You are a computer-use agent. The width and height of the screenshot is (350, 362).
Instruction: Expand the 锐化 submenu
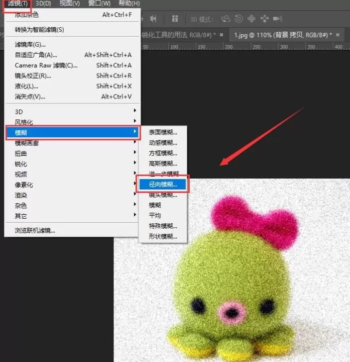(x=72, y=164)
